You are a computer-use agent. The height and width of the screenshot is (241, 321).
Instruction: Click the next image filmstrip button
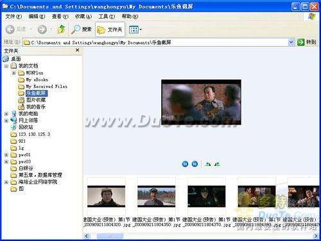pos(195,164)
